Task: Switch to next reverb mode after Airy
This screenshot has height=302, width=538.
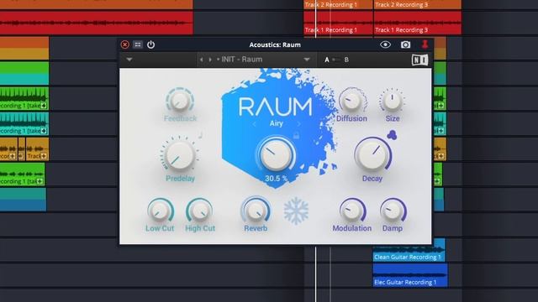Action: (298, 124)
